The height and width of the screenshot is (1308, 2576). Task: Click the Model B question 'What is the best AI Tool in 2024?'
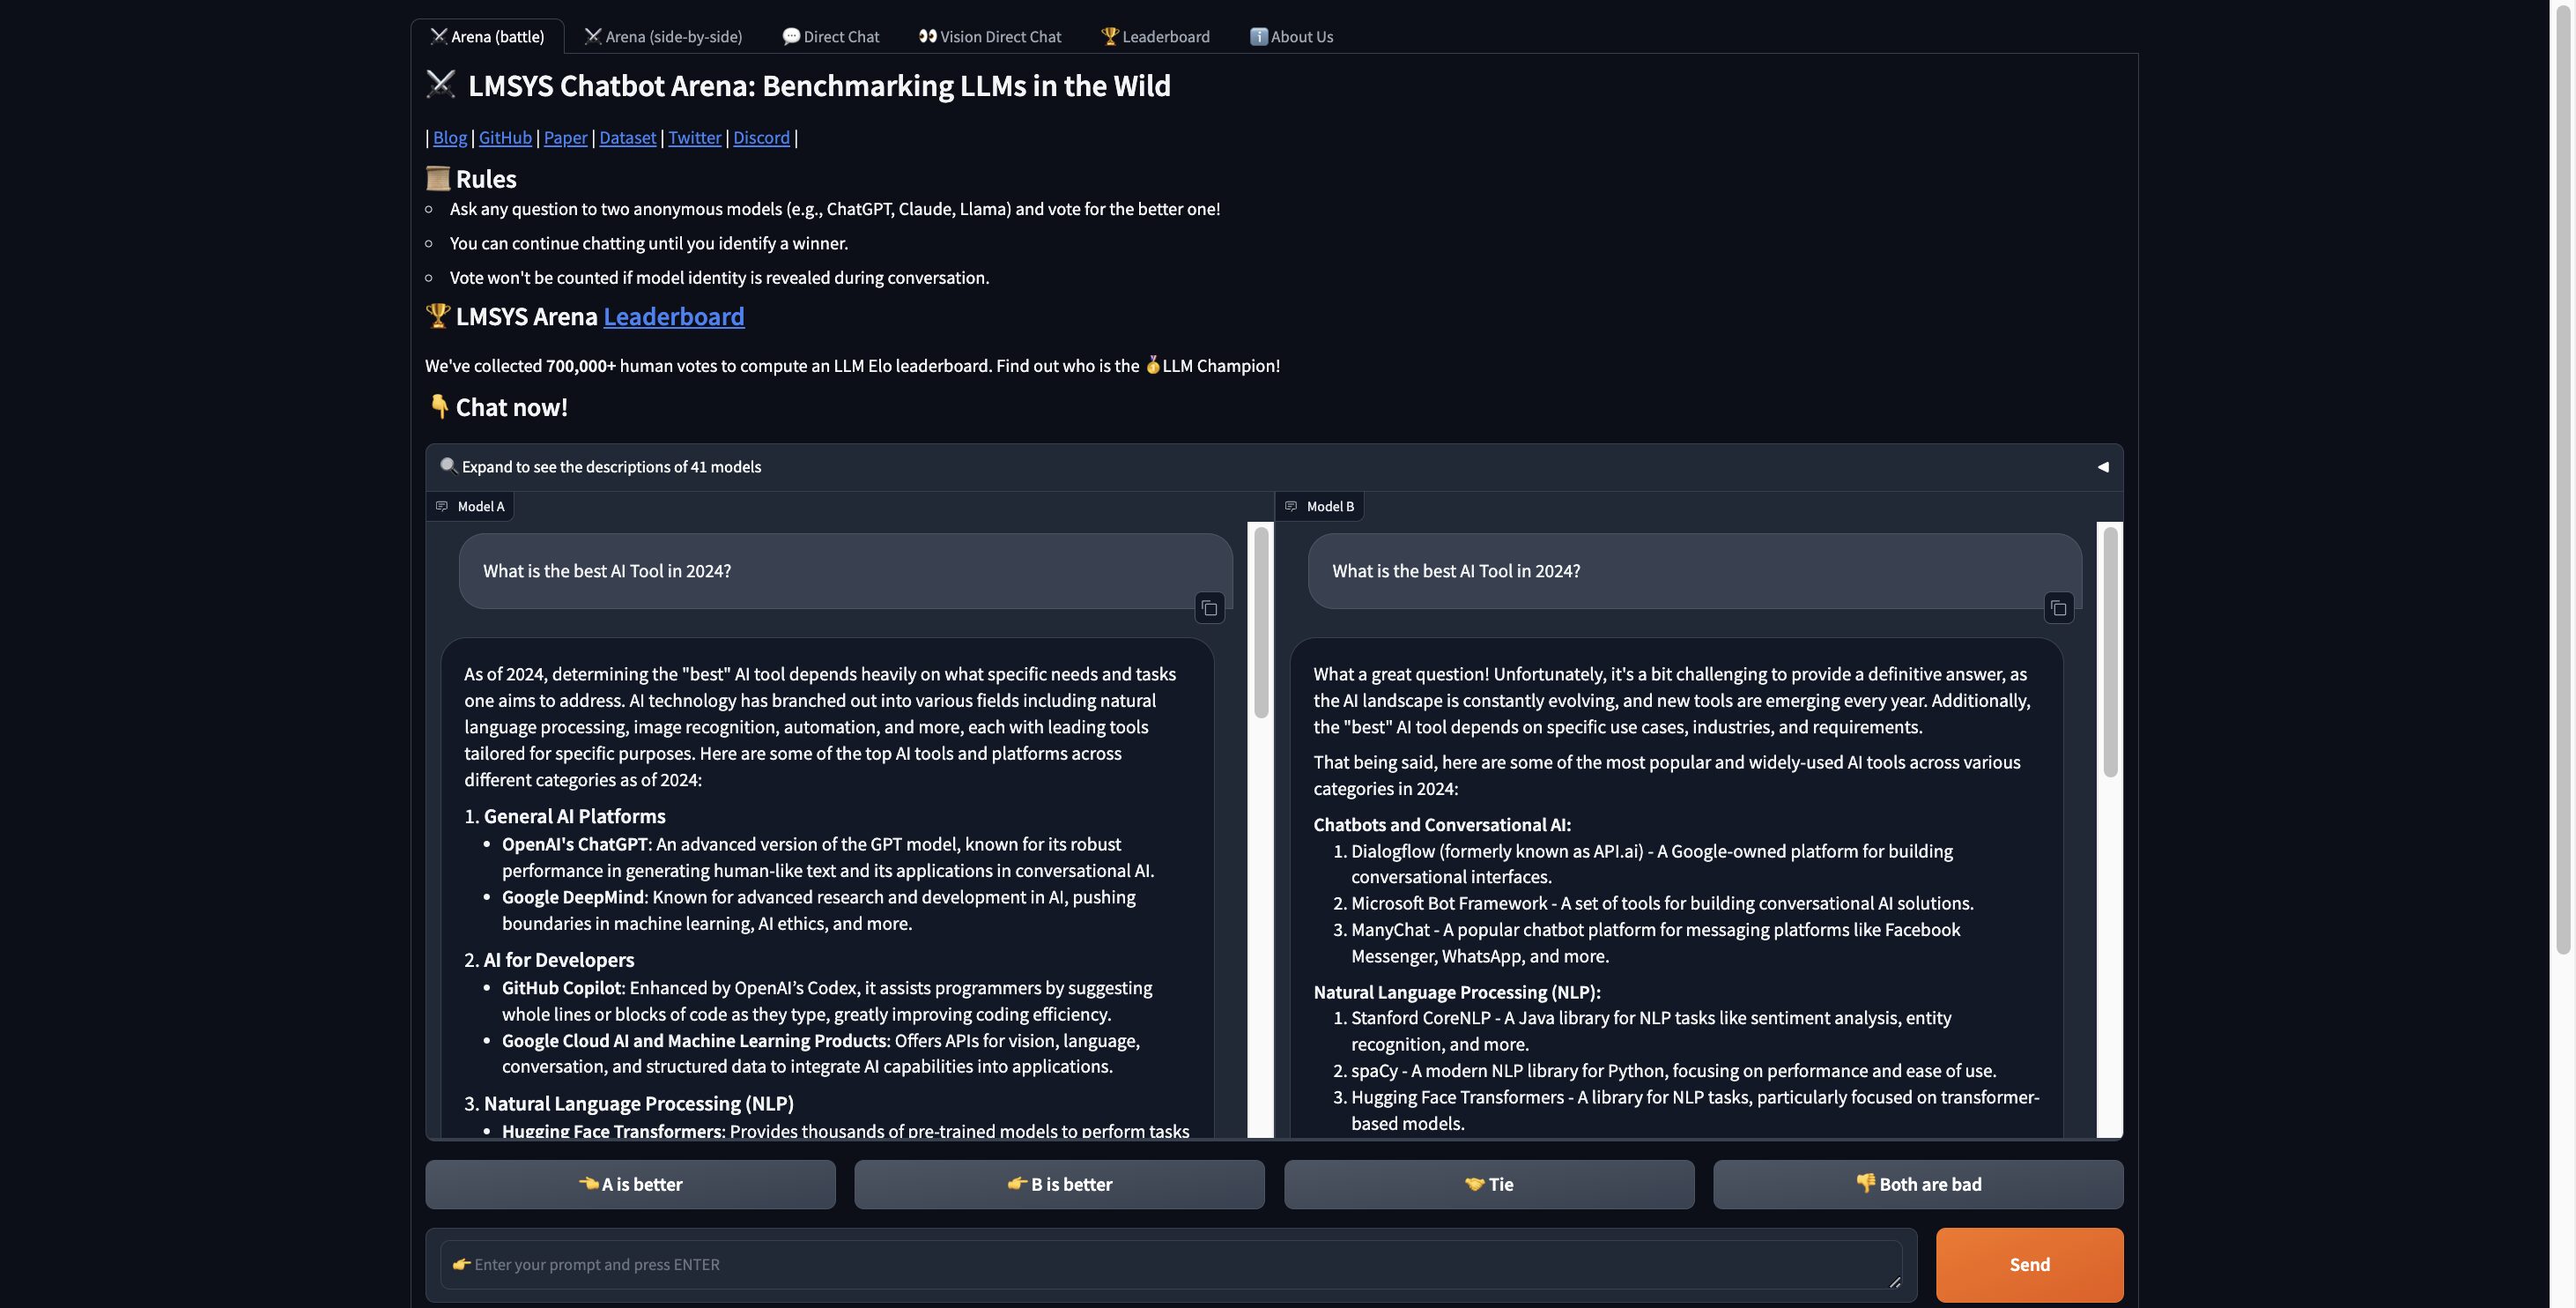(1456, 570)
